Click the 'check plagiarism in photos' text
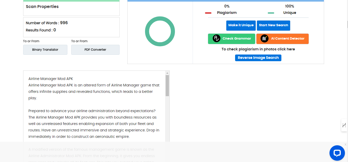Screen dimensions: 348x162 [258, 49]
